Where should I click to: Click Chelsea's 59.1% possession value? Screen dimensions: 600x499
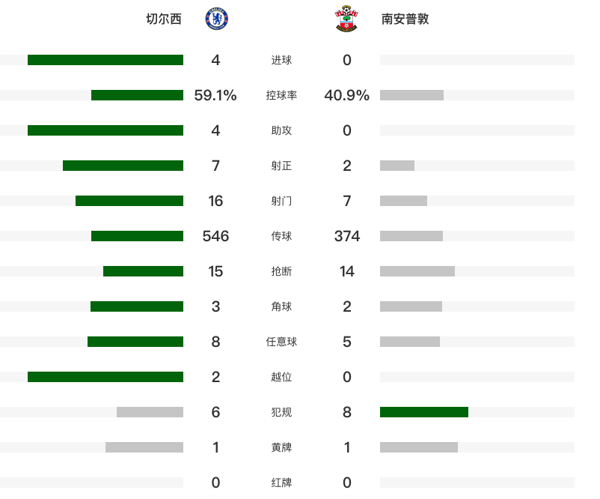pyautogui.click(x=215, y=95)
